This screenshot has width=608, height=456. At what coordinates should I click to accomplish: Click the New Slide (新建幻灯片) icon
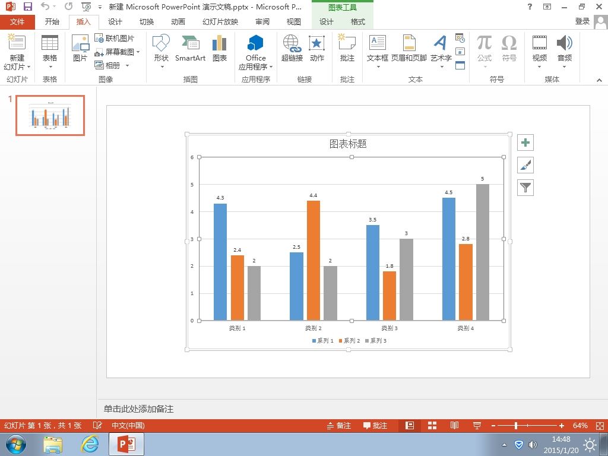17,42
